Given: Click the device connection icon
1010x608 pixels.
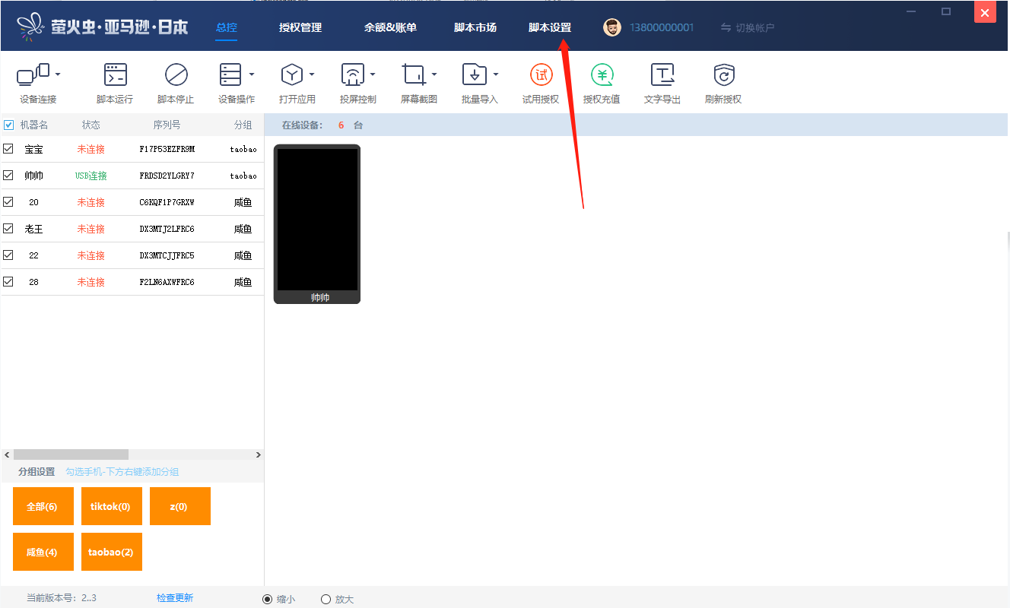Looking at the screenshot, I should 33,74.
